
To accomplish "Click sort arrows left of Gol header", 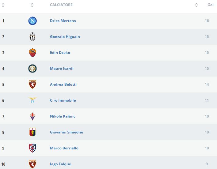I will coord(196,5).
